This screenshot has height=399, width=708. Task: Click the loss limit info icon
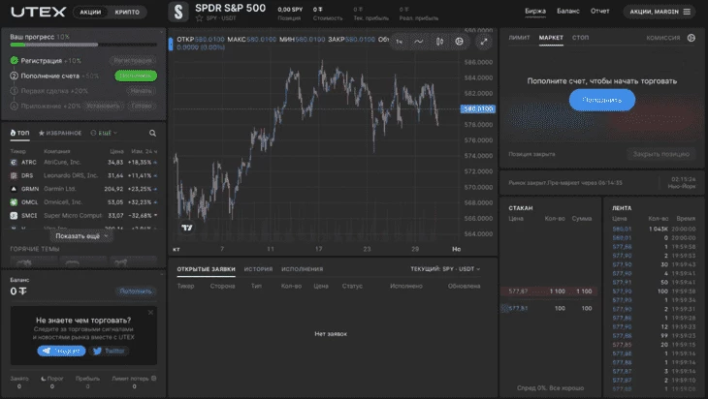(x=154, y=379)
